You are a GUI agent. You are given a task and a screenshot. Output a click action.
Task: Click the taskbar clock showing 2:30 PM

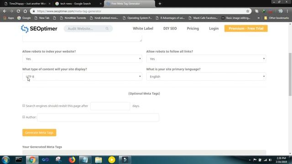pos(281,160)
